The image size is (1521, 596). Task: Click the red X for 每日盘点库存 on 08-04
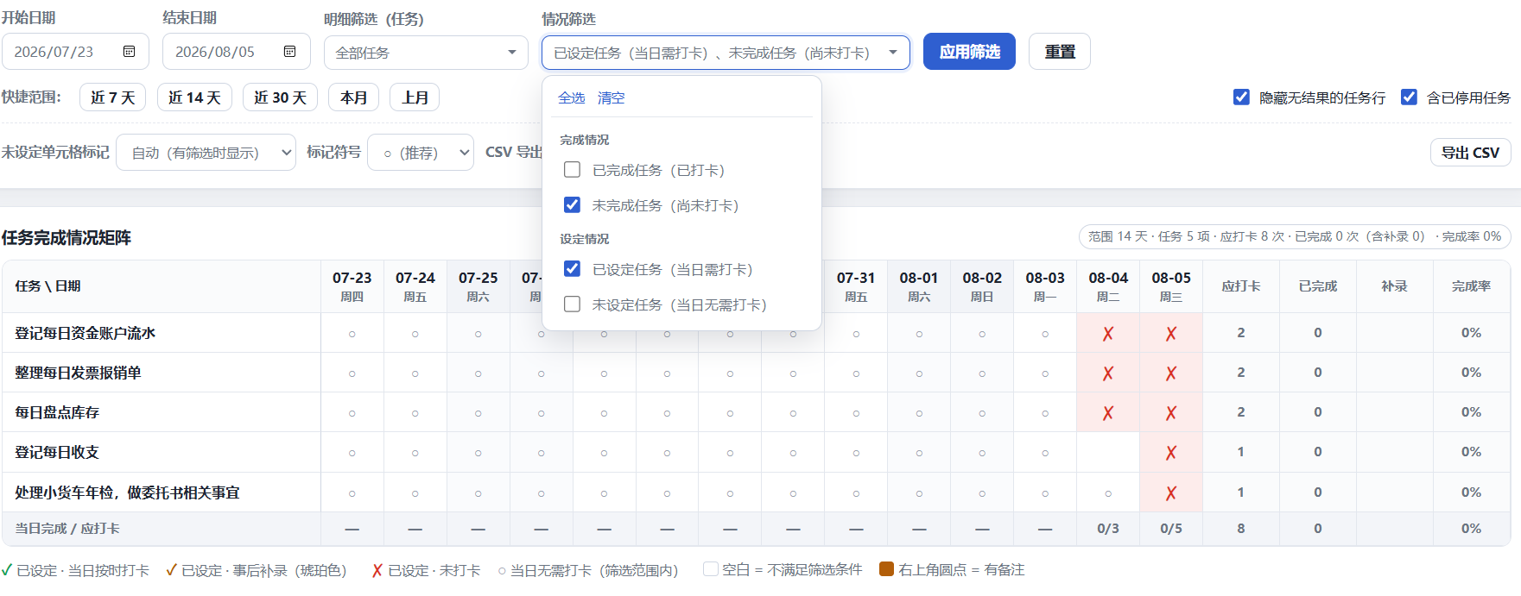pyautogui.click(x=1108, y=413)
